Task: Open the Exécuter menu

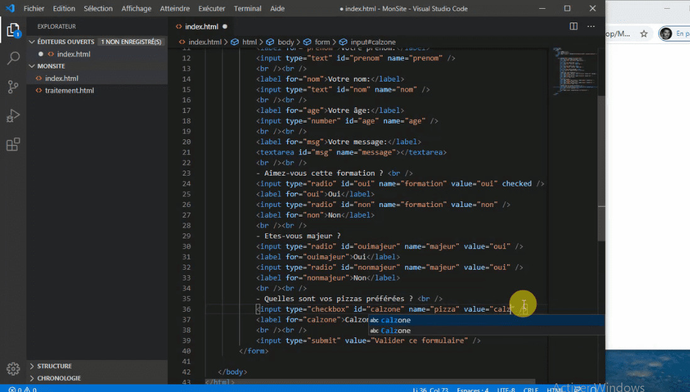Action: coord(212,8)
